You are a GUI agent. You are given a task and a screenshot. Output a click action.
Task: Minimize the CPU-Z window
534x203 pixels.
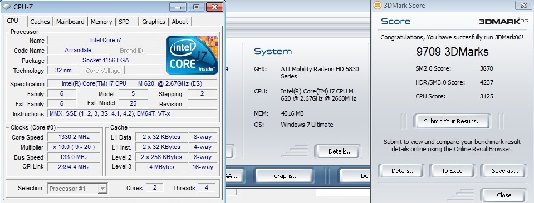point(178,7)
